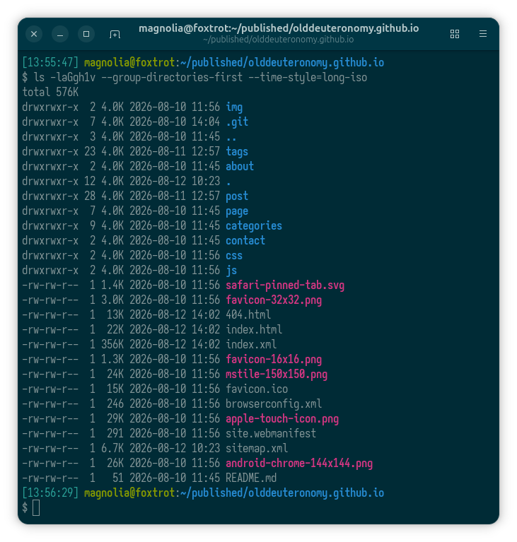The image size is (517, 542).
Task: Click the sitemap.xml file name
Action: coord(257,448)
